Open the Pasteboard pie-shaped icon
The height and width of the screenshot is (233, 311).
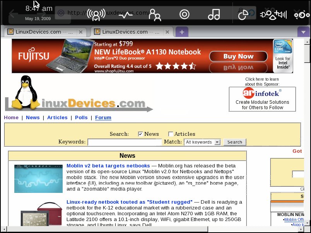click(x=243, y=15)
